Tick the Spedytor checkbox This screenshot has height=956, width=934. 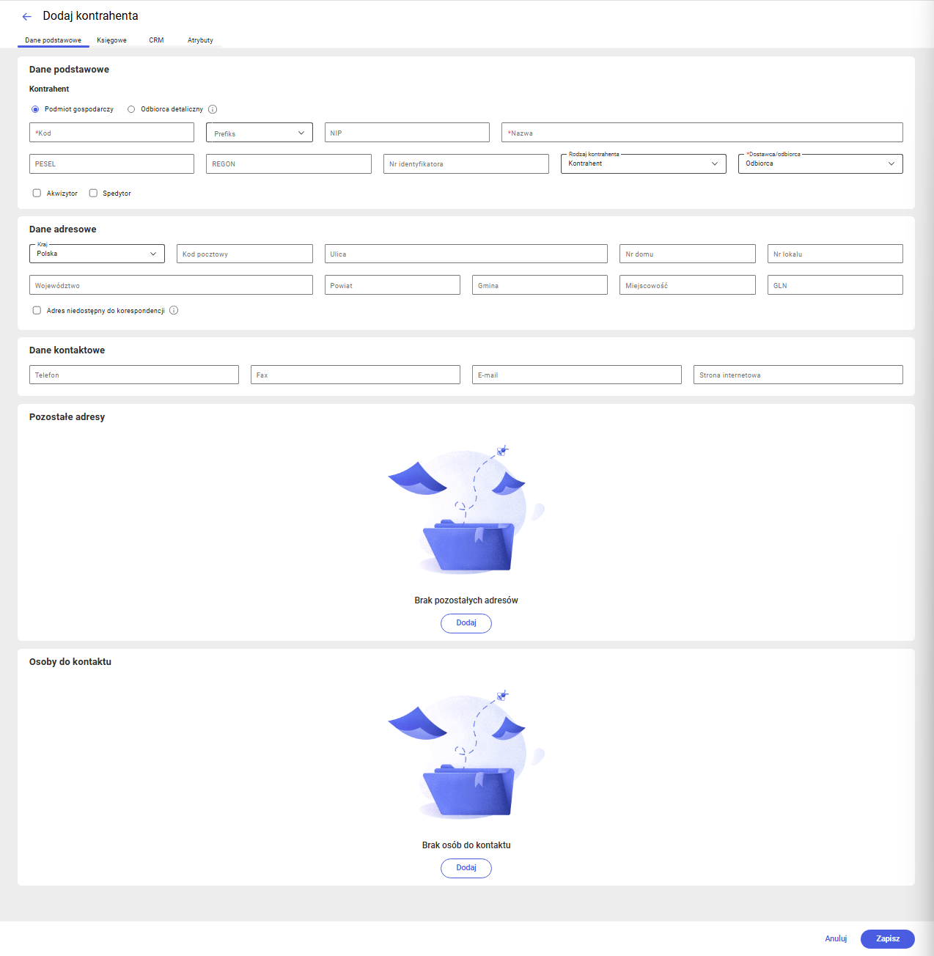[93, 193]
